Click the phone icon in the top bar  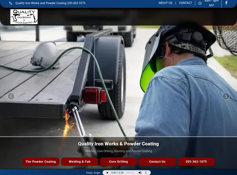click(x=10, y=3)
